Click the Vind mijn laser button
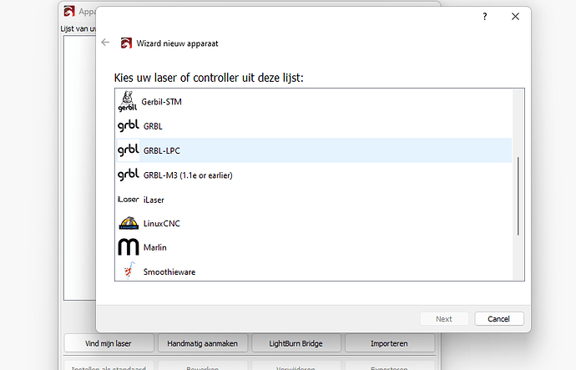This screenshot has height=370, width=576. click(109, 343)
